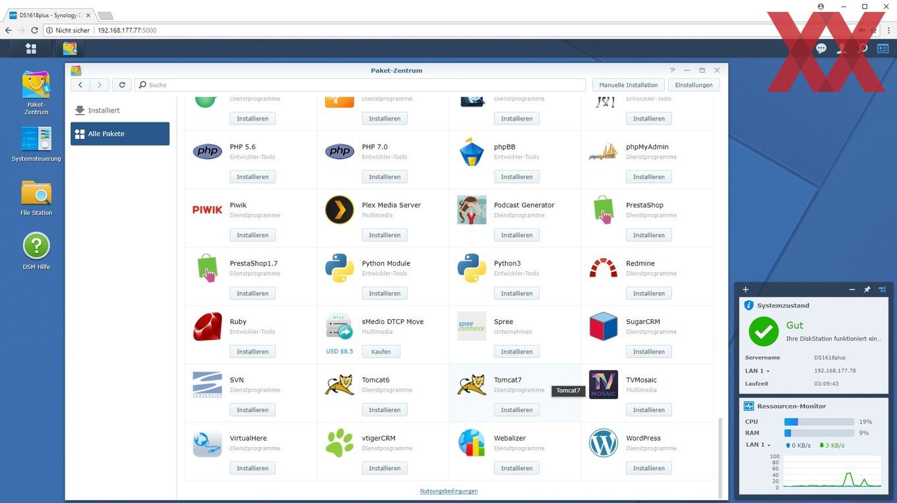
Task: Open Nutzungsbedingungen link
Action: [x=448, y=491]
